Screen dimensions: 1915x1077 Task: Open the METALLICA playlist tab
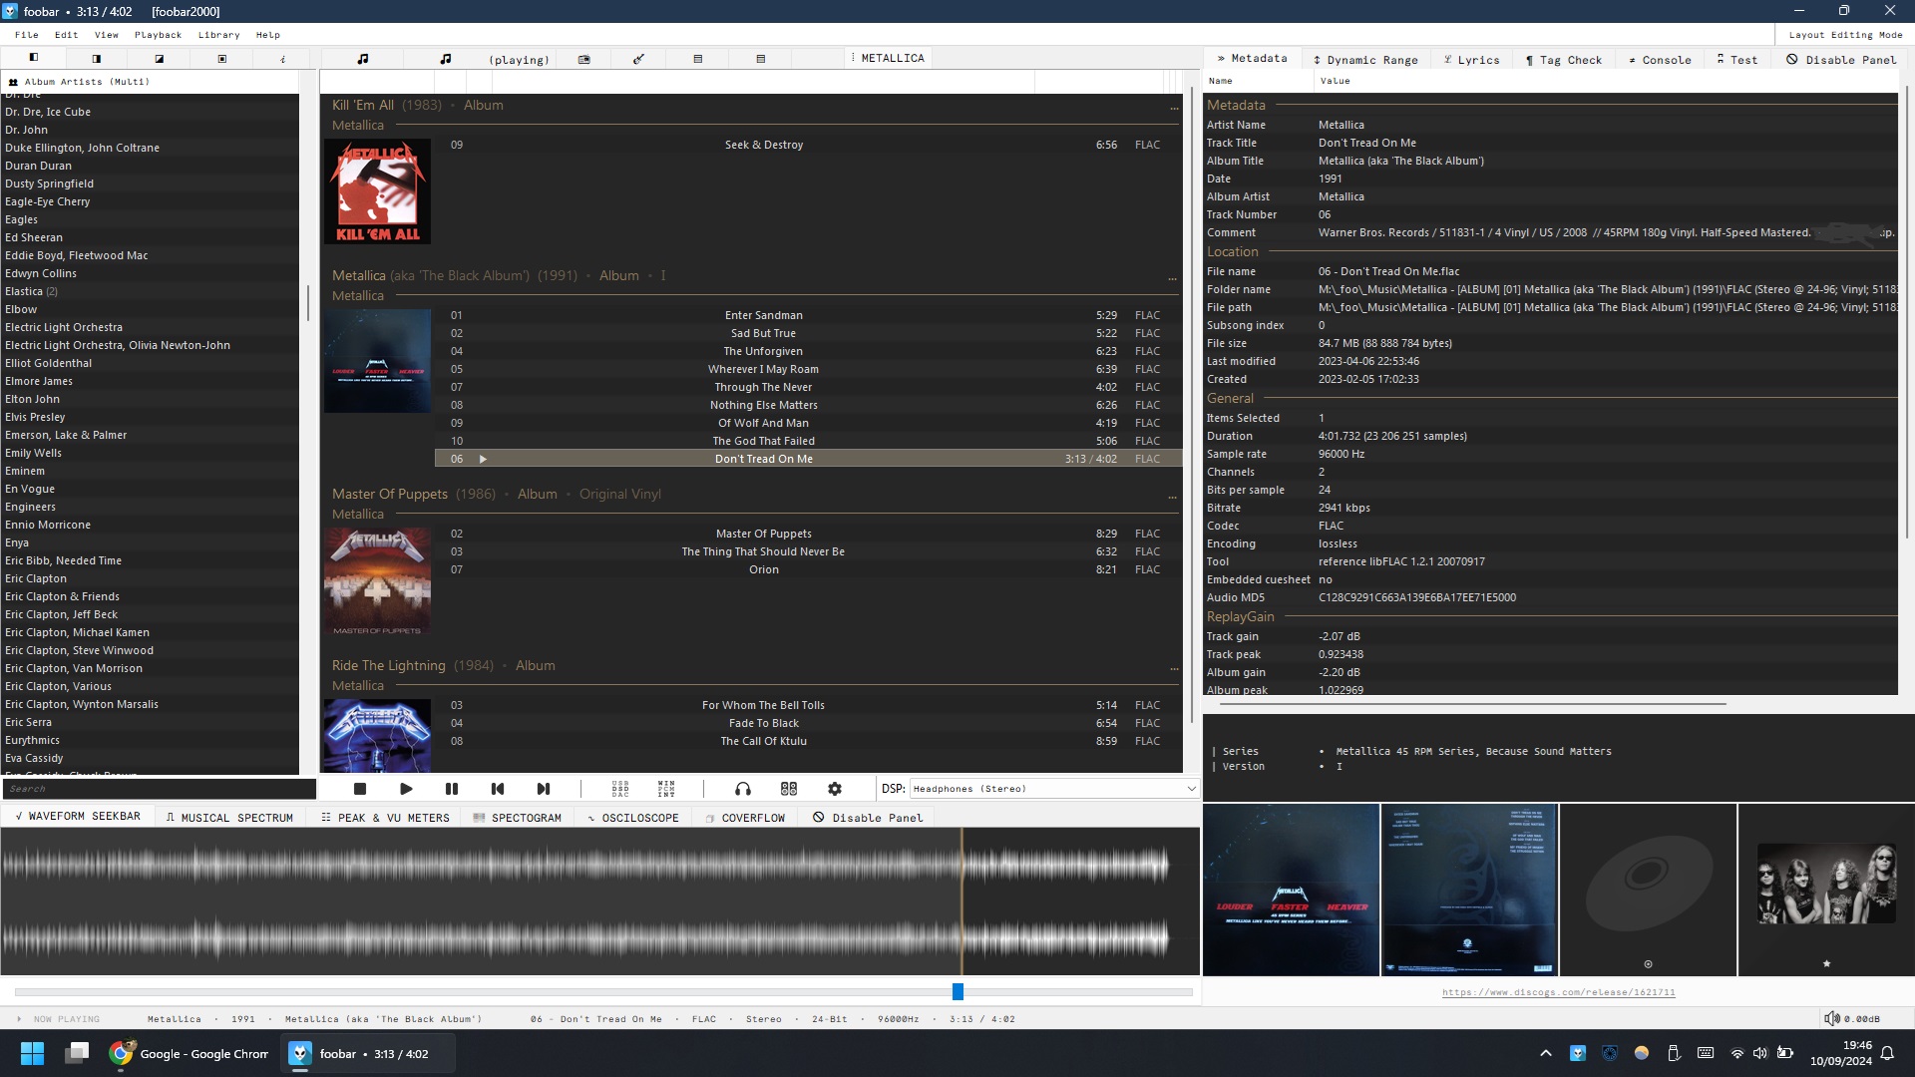pos(889,58)
